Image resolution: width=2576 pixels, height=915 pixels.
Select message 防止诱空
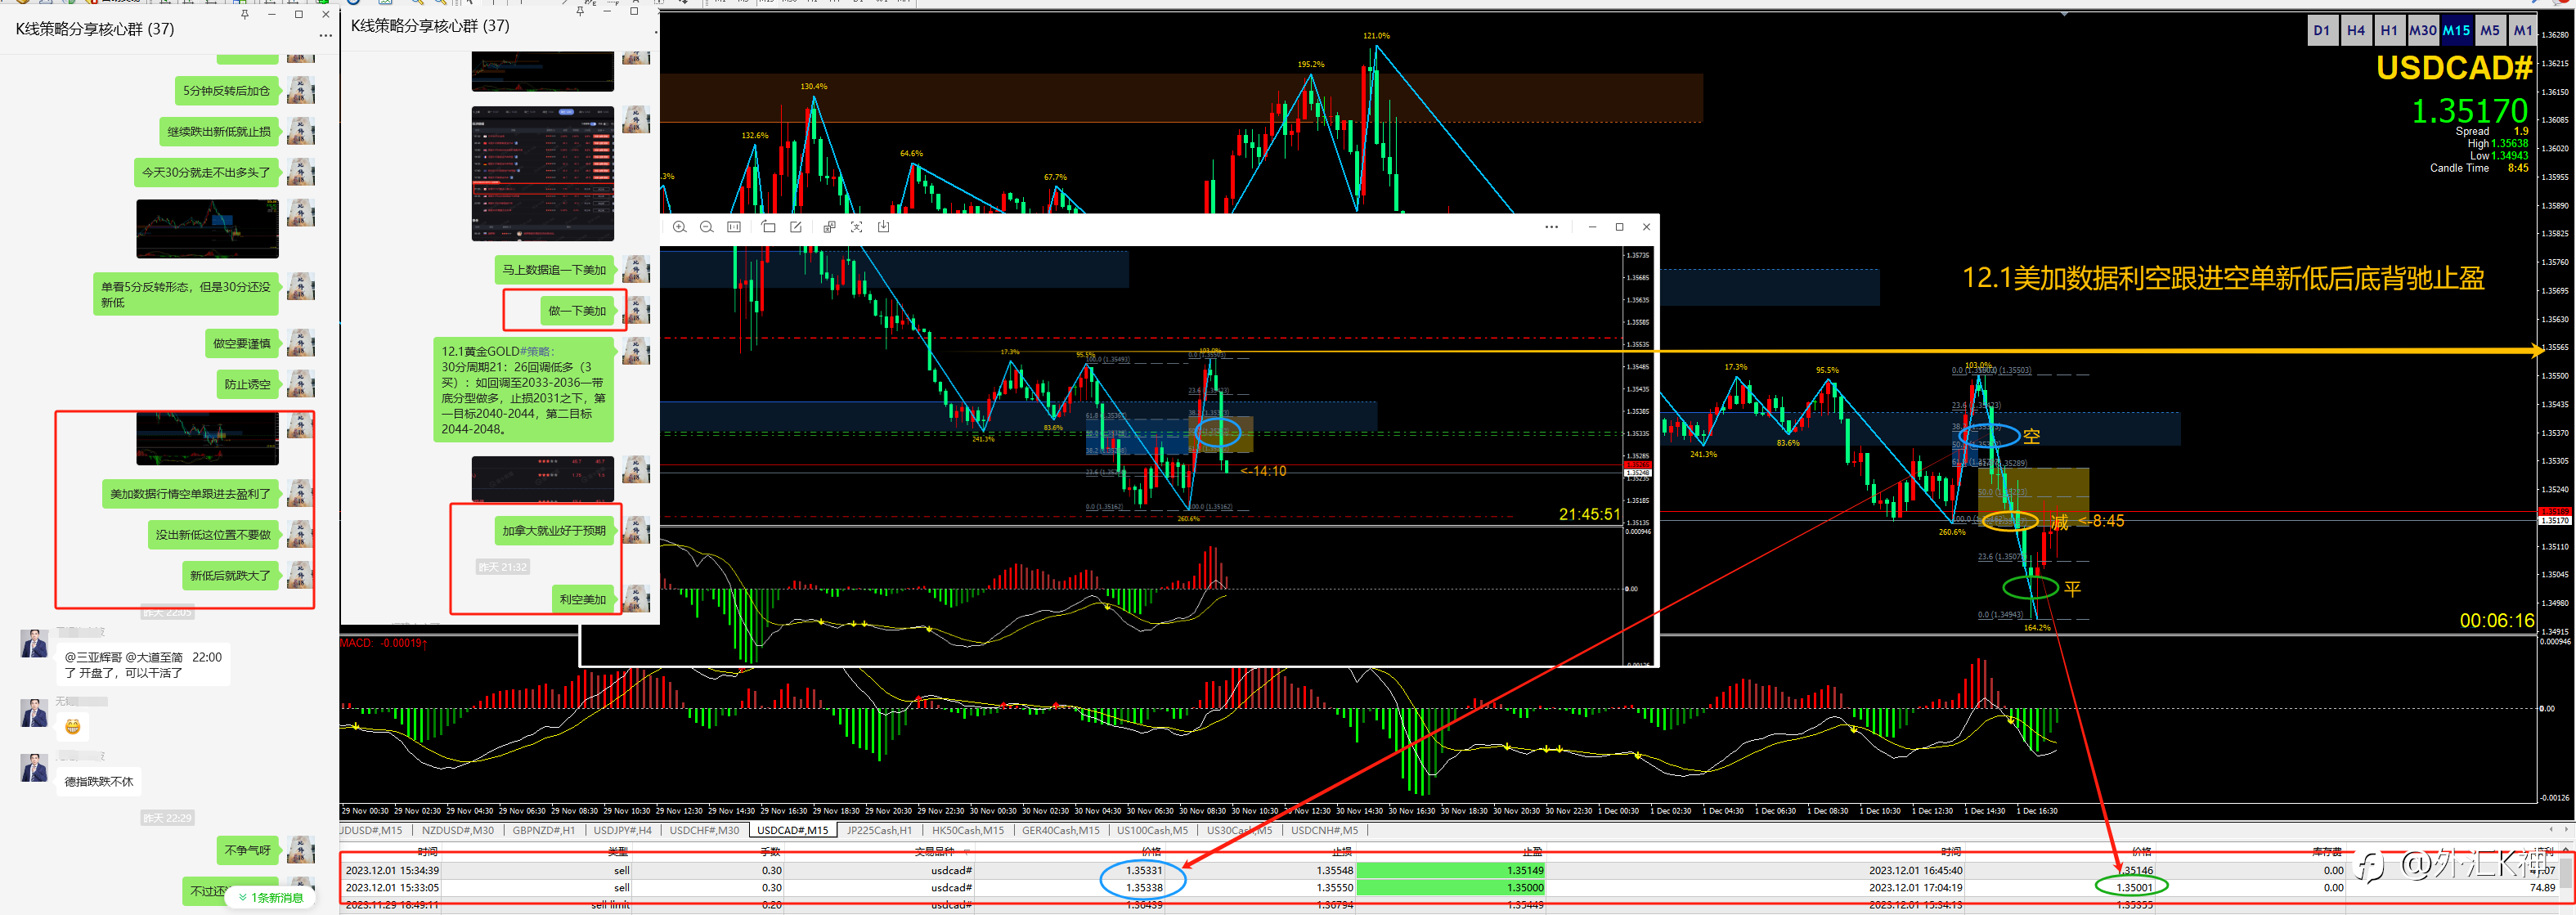[x=248, y=385]
